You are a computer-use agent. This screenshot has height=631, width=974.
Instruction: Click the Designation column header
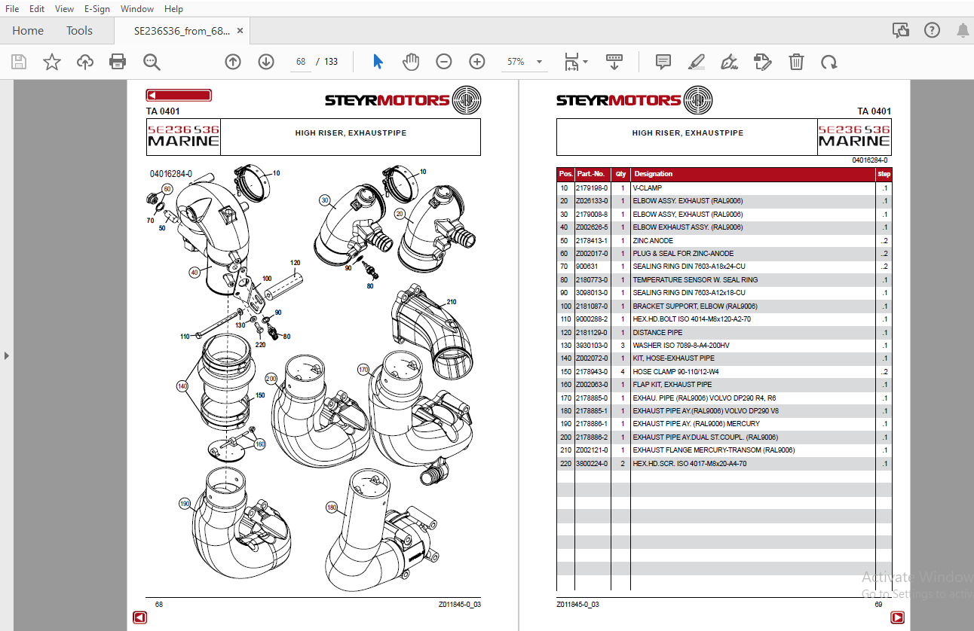point(654,174)
